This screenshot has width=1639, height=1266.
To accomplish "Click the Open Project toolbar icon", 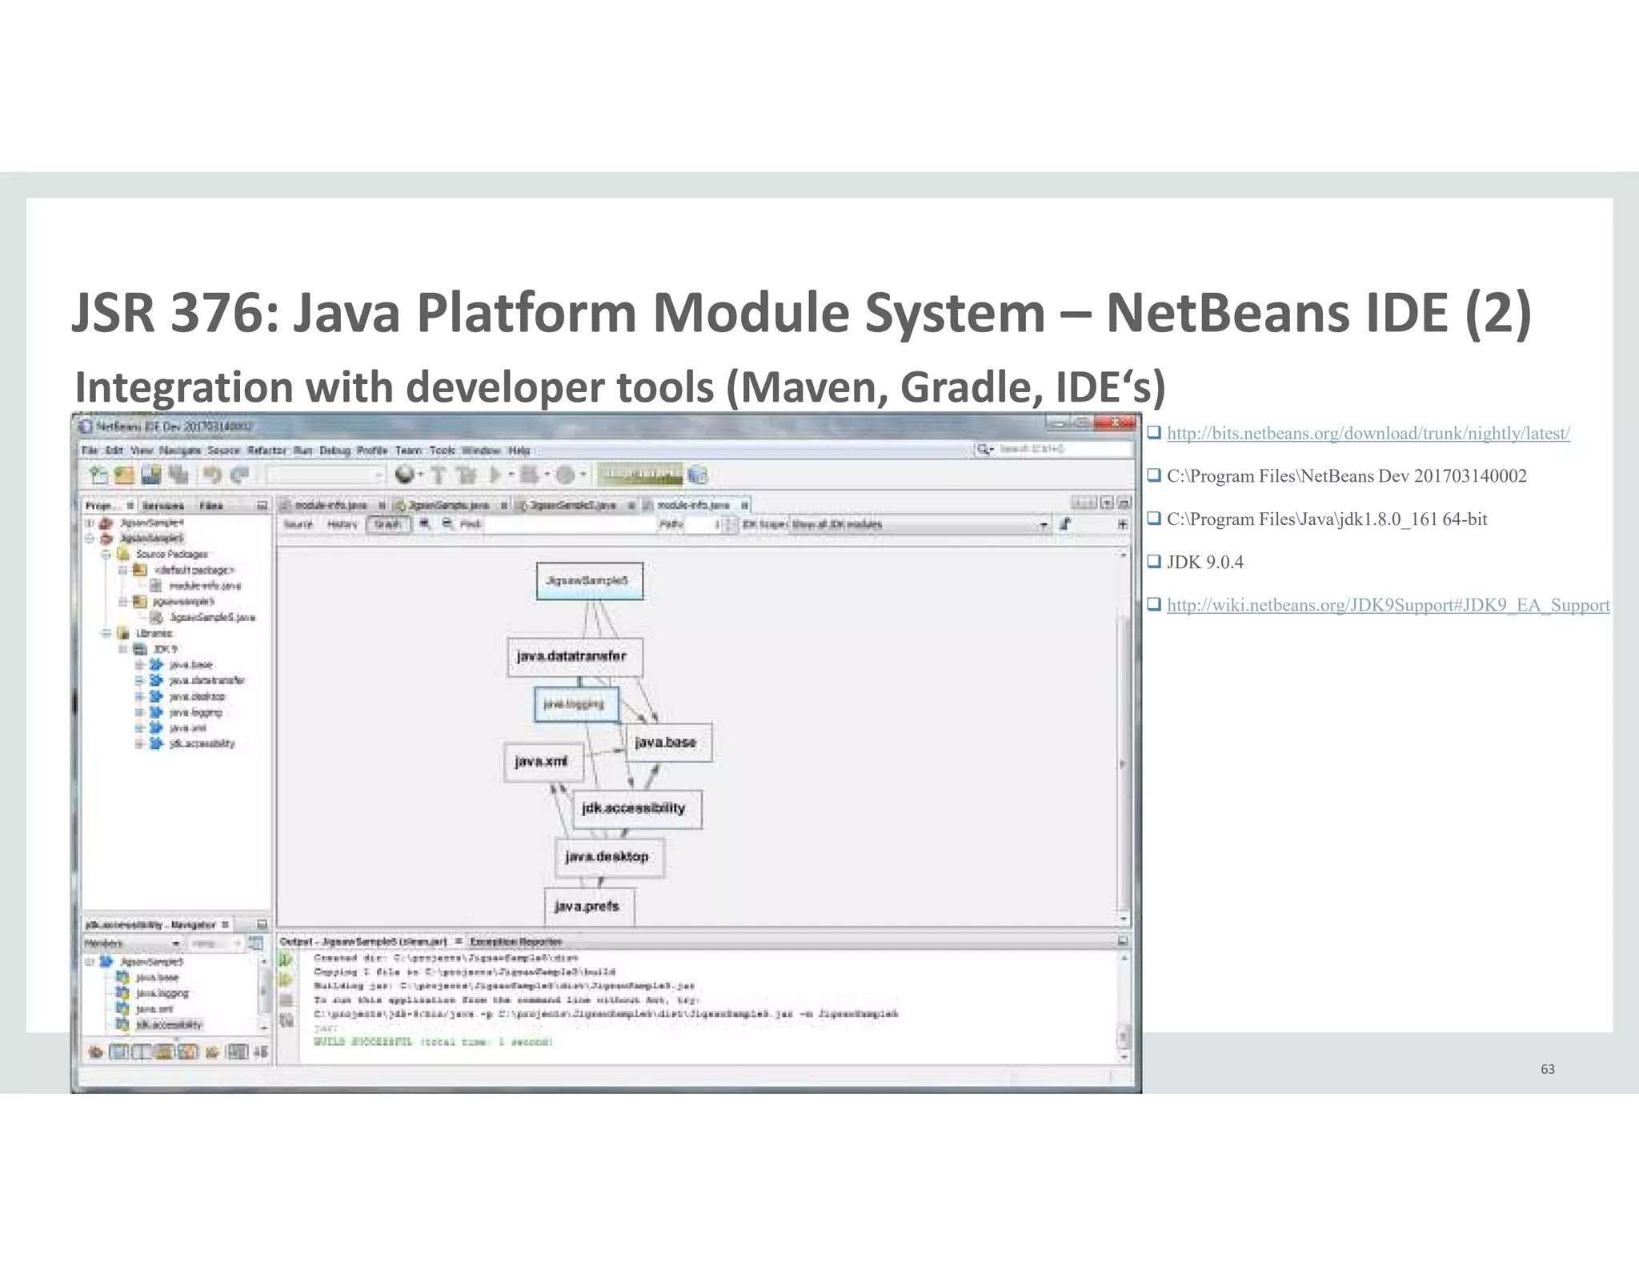I will click(x=151, y=475).
